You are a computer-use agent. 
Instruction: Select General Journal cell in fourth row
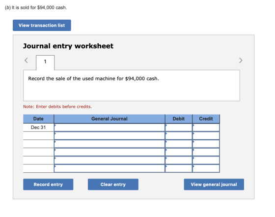pos(110,152)
